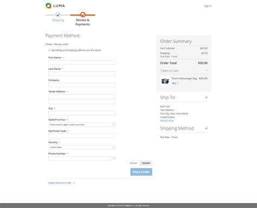Screen dimensions: 257x208
Task: Edit the Ship To address pencil icon
Action: (x=206, y=97)
